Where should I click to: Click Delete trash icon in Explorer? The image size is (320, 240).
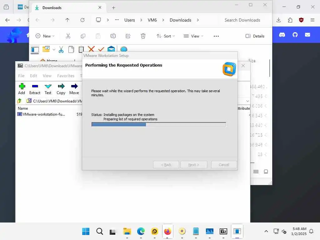143,36
